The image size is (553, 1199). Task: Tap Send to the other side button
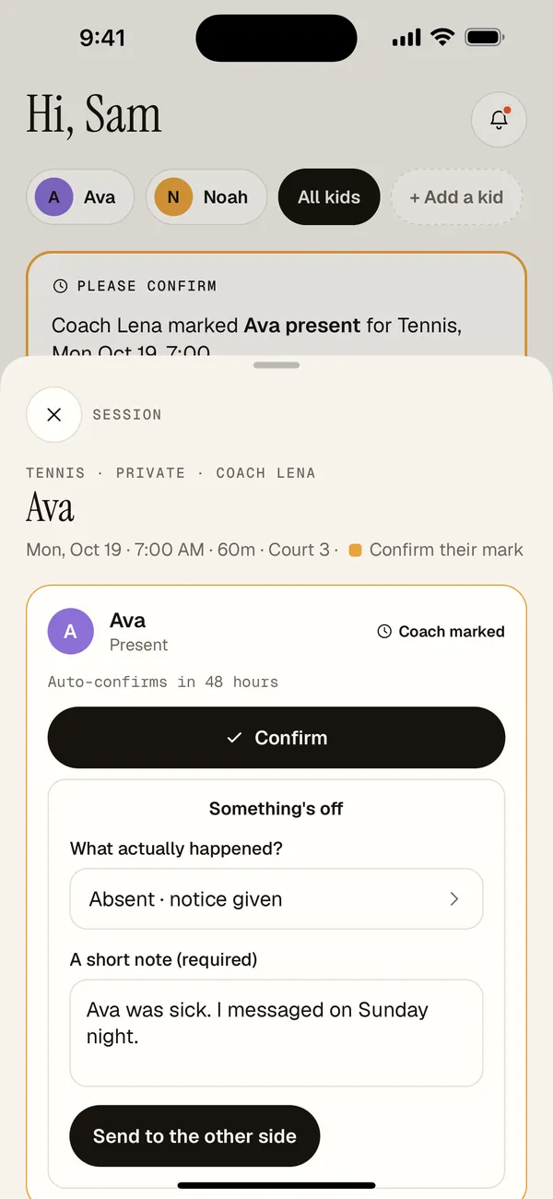(194, 1136)
